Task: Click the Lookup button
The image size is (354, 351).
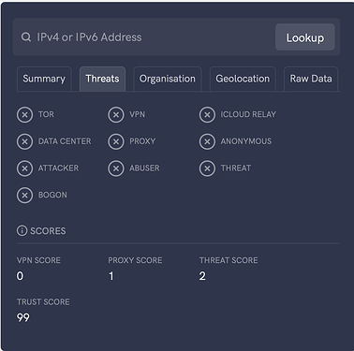Action: click(305, 37)
